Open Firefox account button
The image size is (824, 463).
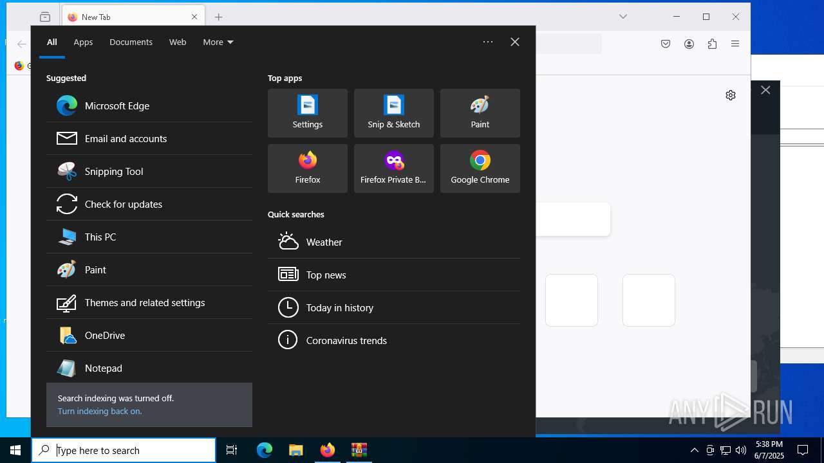pyautogui.click(x=689, y=44)
